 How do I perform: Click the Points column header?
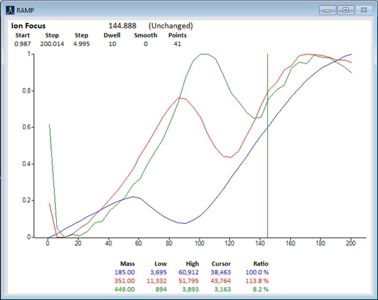point(177,35)
